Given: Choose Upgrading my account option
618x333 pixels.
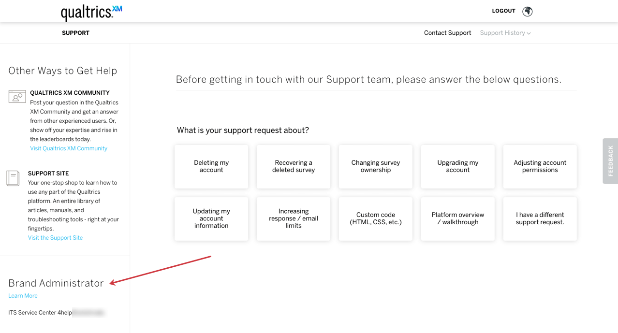Looking at the screenshot, I should 458,167.
